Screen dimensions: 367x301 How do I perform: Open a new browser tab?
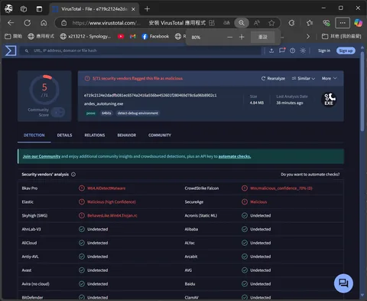(x=147, y=9)
